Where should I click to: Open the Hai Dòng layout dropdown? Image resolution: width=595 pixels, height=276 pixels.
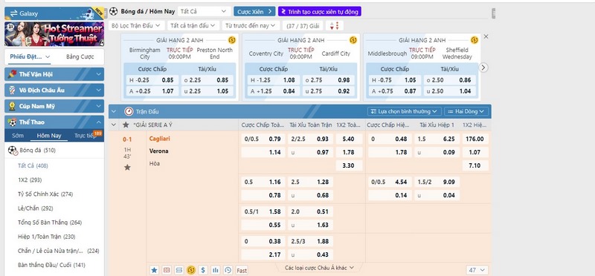click(466, 111)
